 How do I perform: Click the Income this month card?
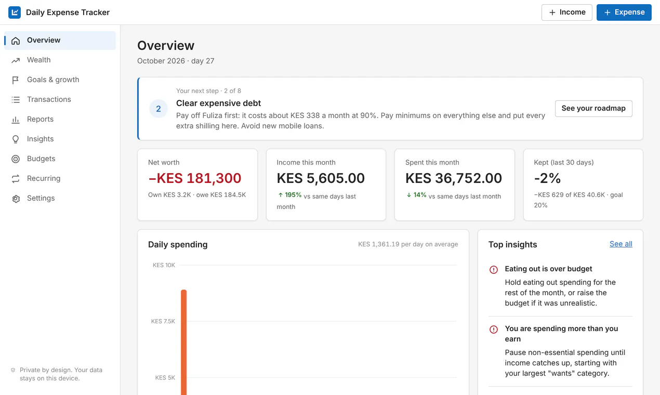[326, 185]
